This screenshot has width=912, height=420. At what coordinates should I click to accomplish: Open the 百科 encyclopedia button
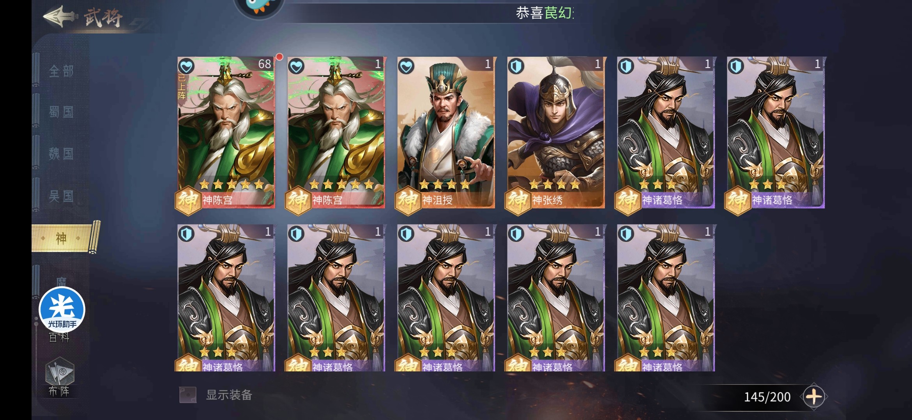click(59, 337)
